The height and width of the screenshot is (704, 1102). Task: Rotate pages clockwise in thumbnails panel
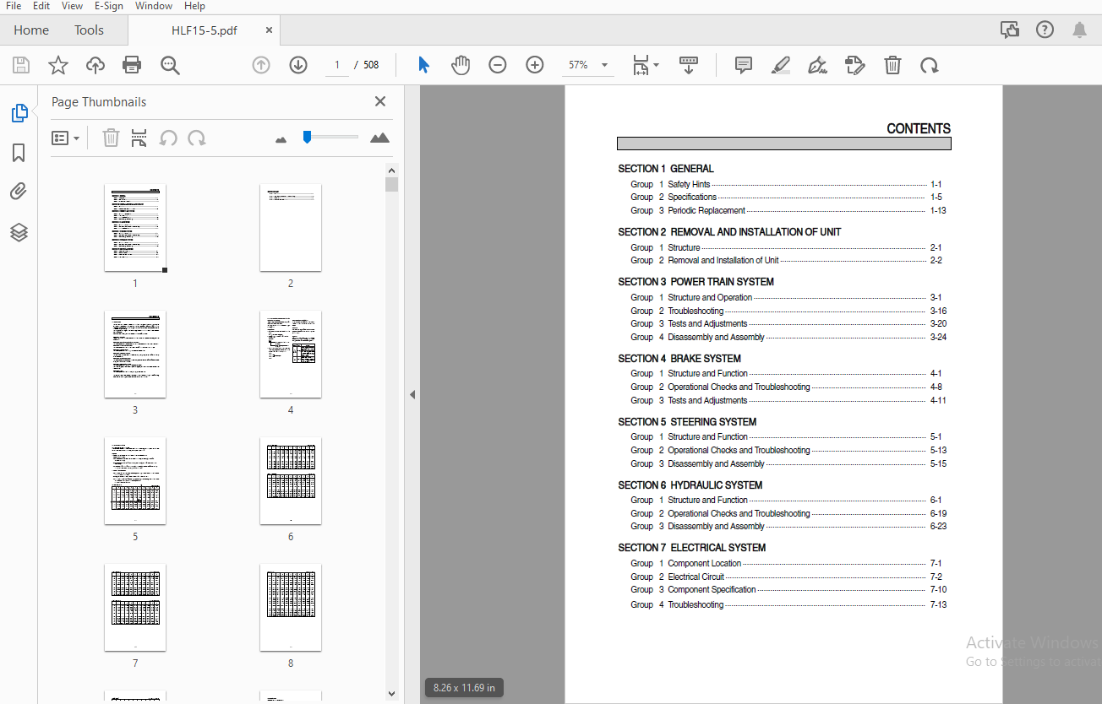tap(197, 138)
